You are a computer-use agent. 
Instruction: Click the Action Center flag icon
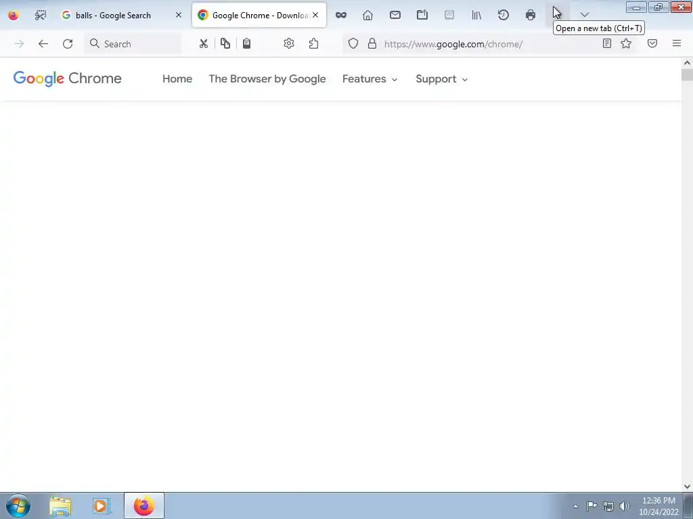591,506
